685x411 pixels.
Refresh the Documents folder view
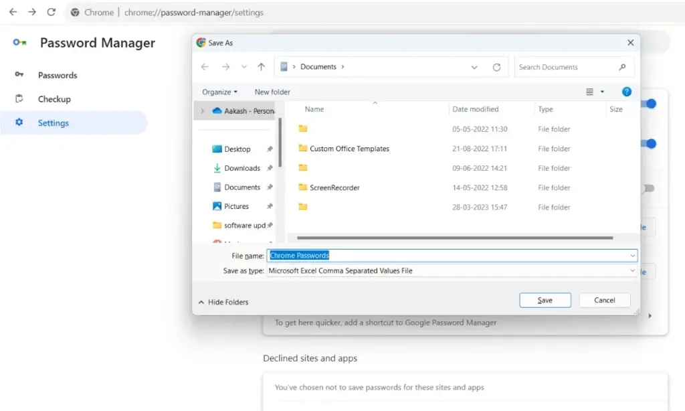[496, 66]
